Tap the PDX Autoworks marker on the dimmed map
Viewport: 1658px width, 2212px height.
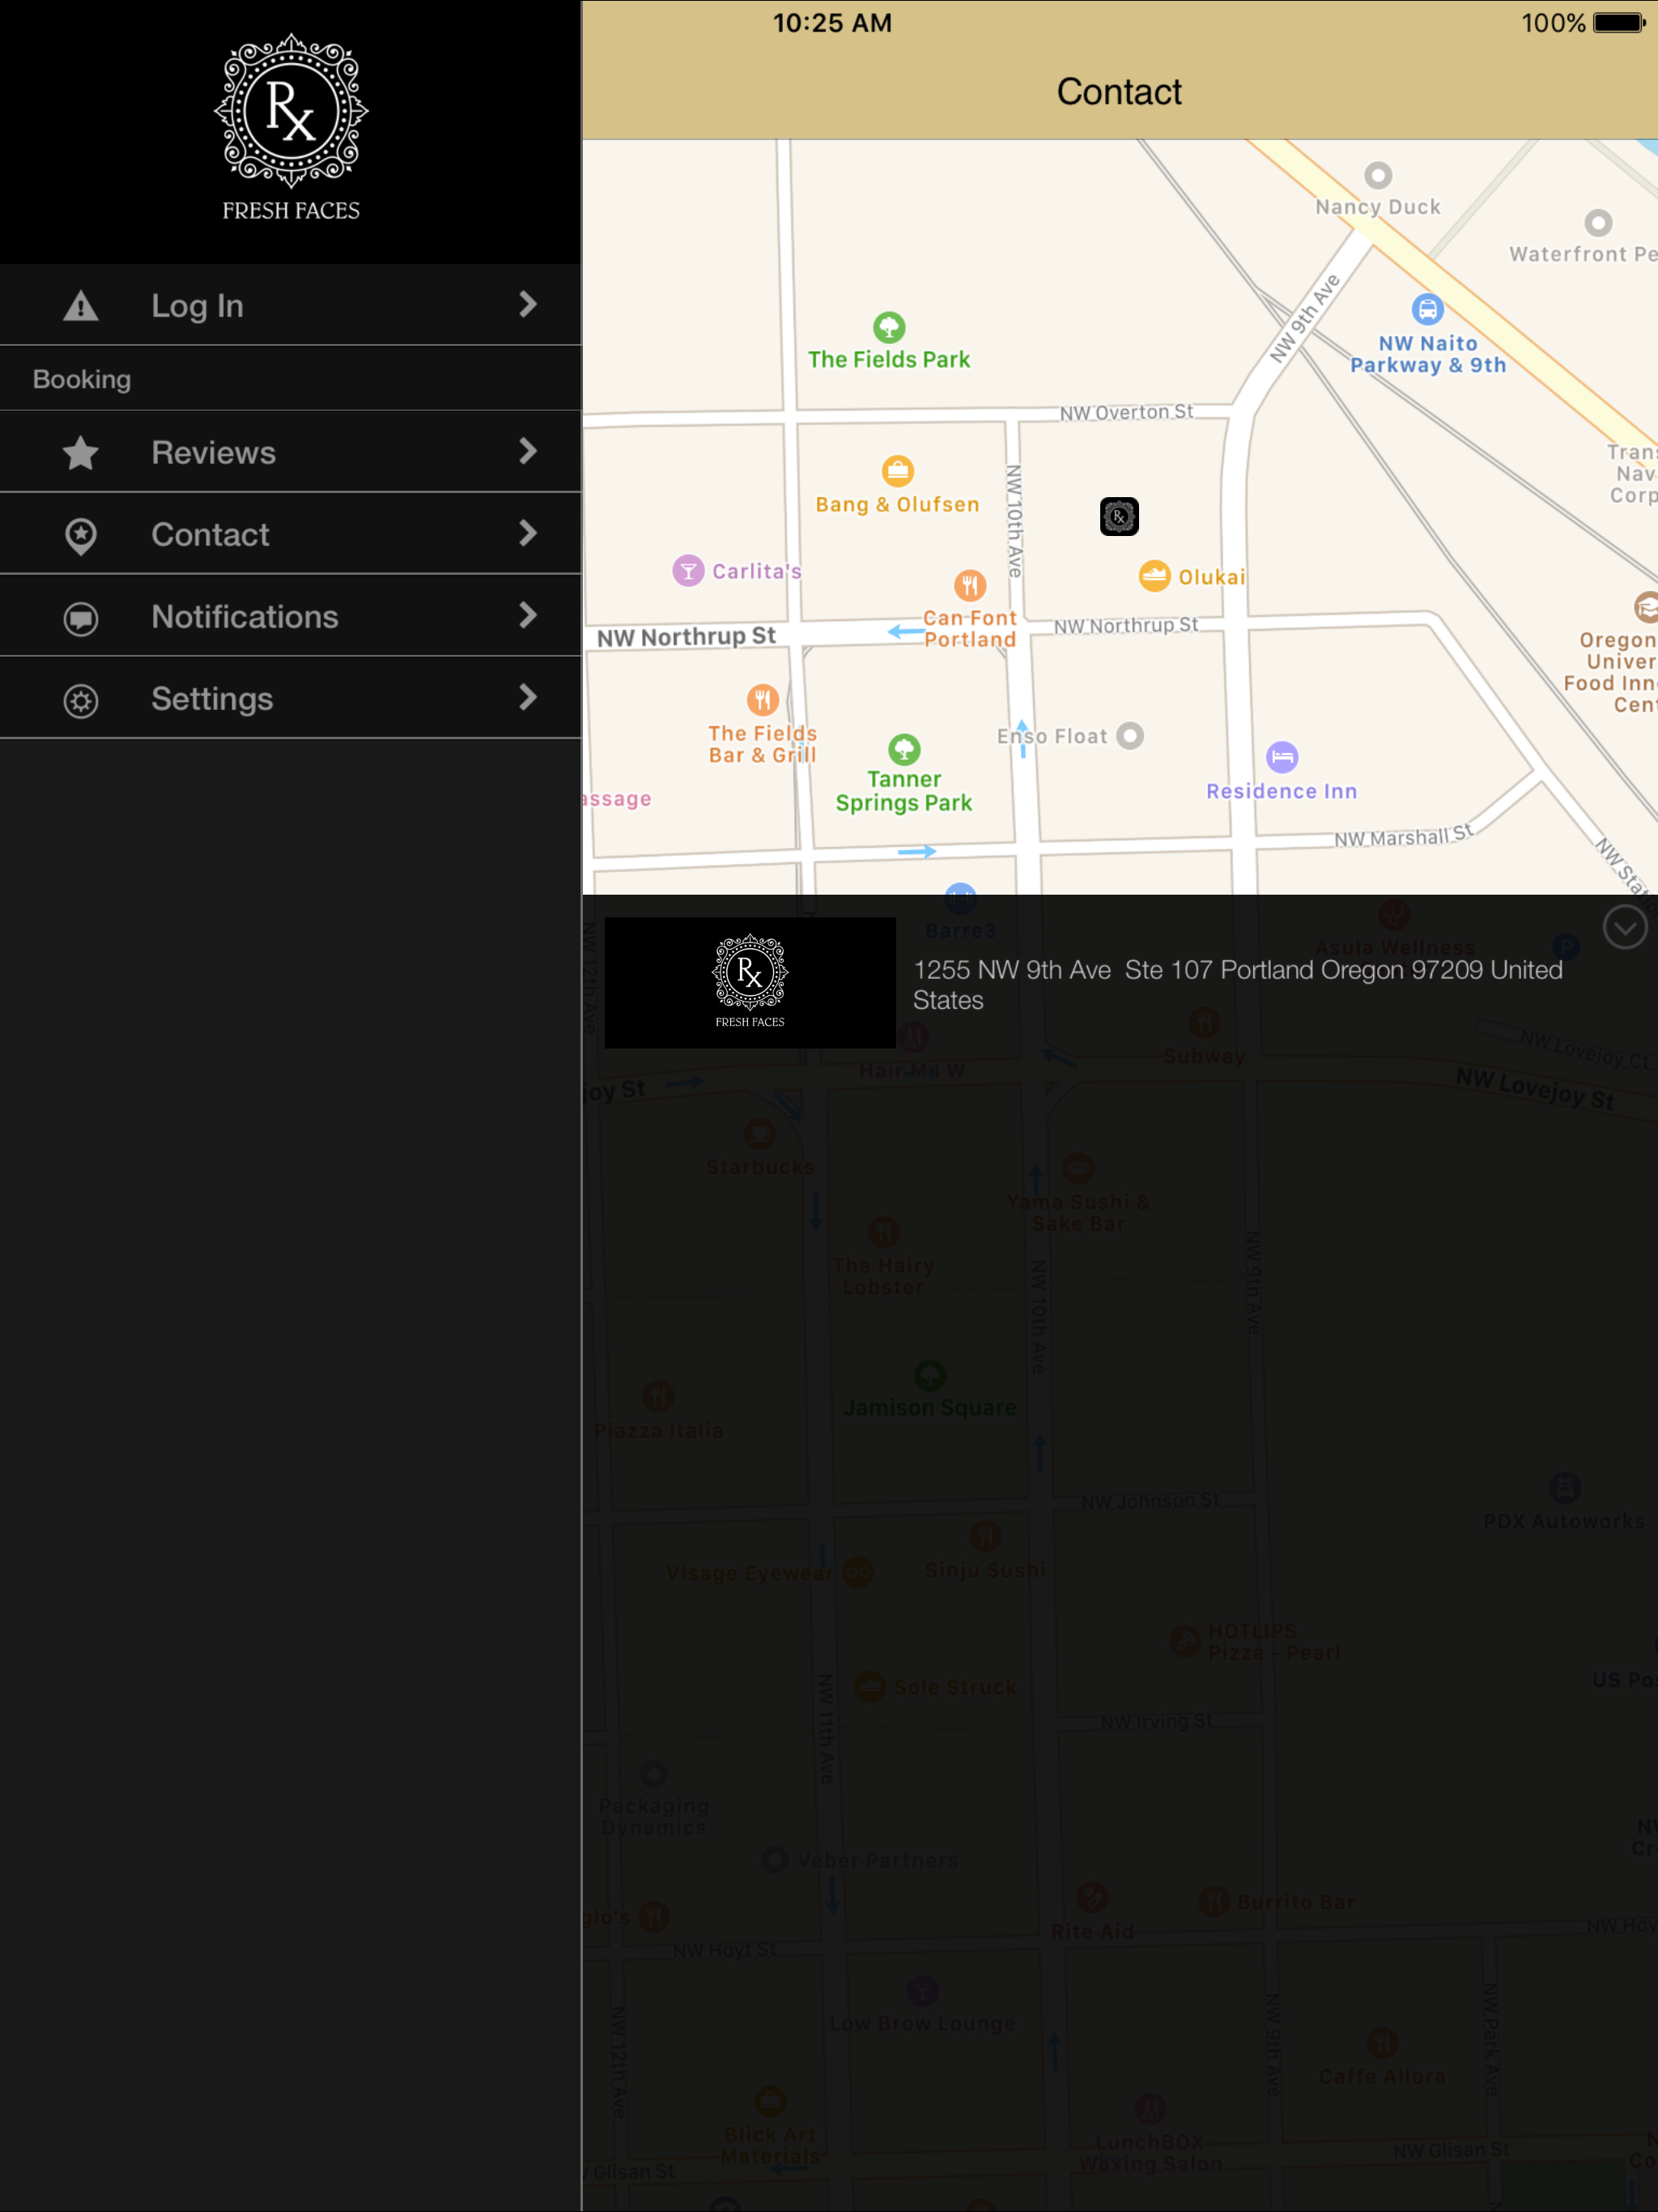[1564, 1488]
